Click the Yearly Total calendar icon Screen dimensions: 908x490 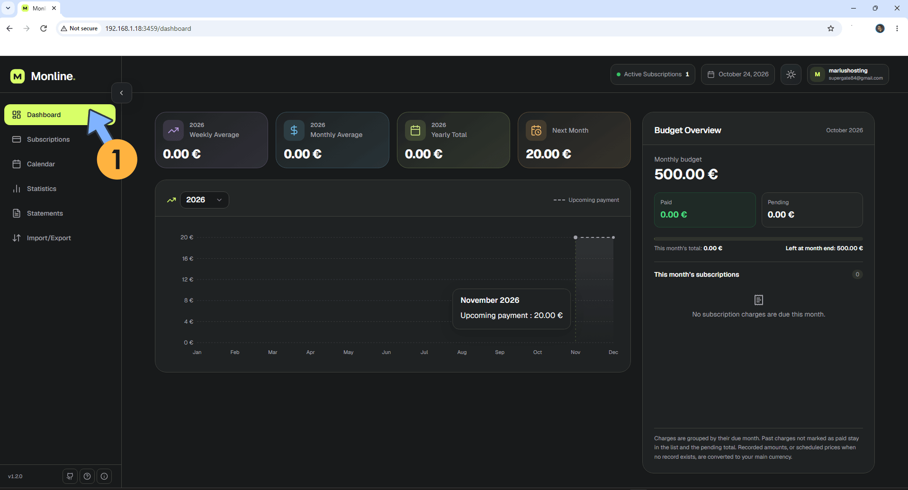(x=415, y=130)
